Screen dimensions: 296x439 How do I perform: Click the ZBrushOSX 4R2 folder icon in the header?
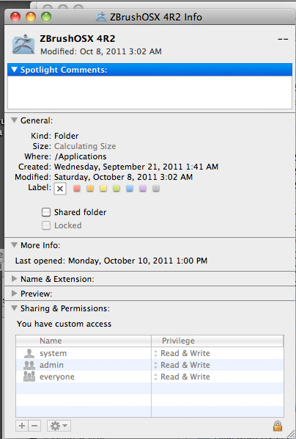pos(23,44)
